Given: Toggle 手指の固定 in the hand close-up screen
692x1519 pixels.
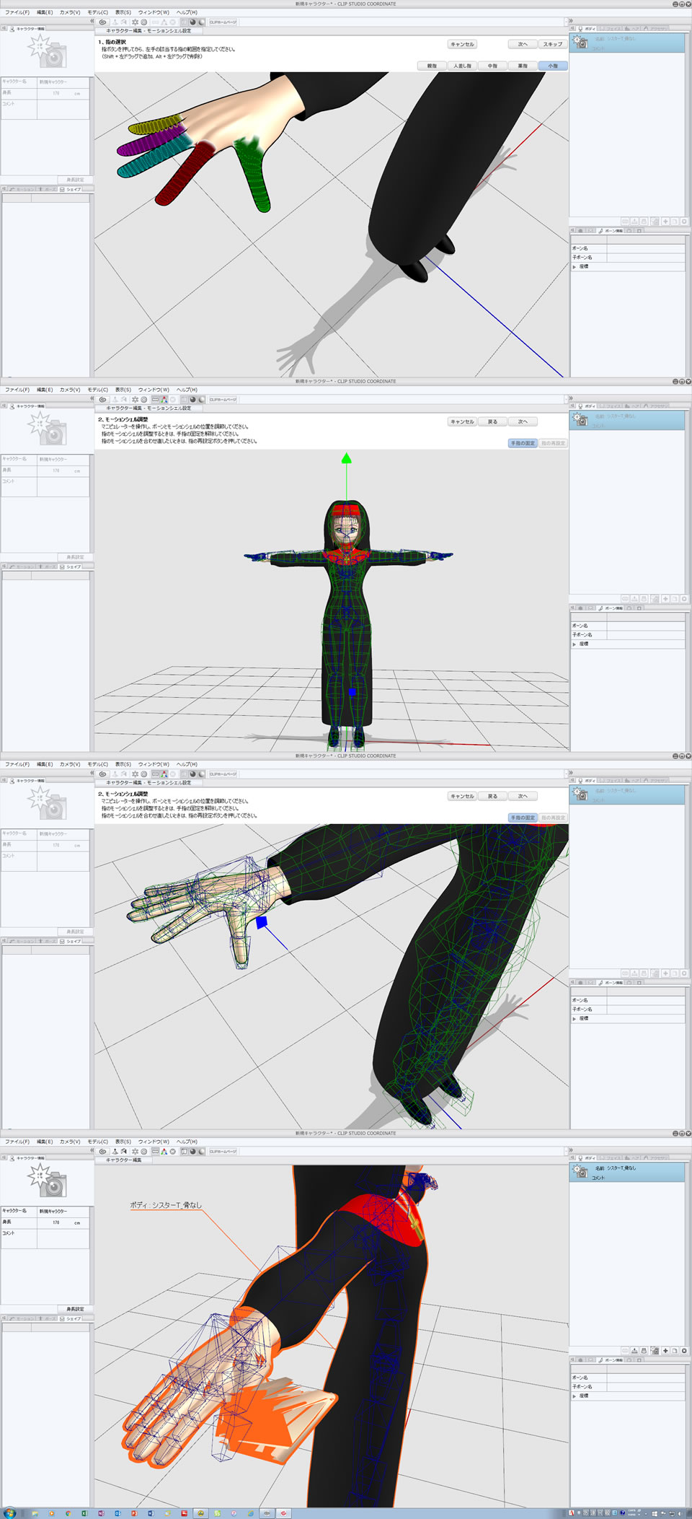Looking at the screenshot, I should 523,818.
